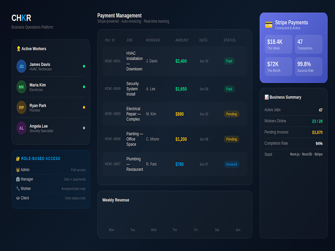Click James Davis green status dot
This screenshot has height=251, width=335.
click(84, 66)
